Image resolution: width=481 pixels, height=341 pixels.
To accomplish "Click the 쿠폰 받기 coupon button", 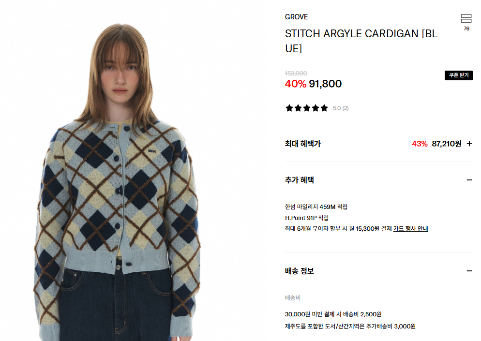I will coord(459,75).
